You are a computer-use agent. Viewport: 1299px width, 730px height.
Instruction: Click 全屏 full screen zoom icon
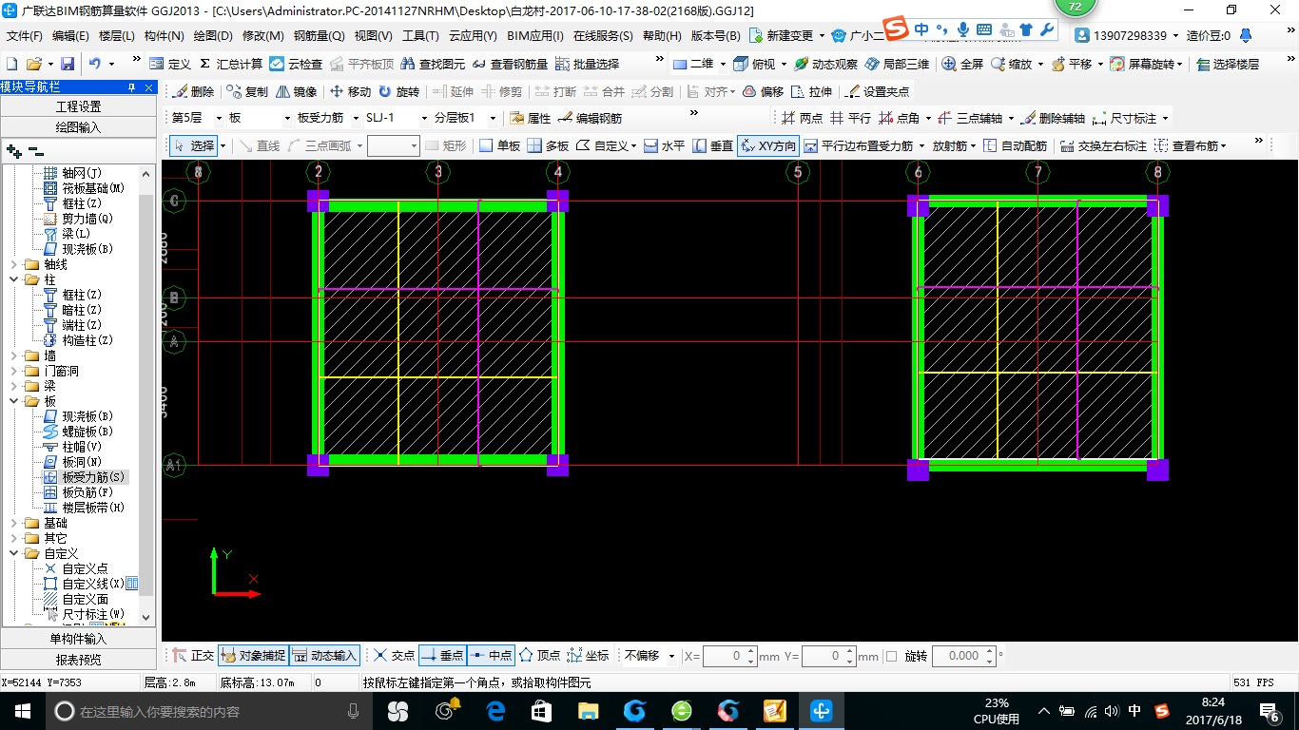(962, 64)
